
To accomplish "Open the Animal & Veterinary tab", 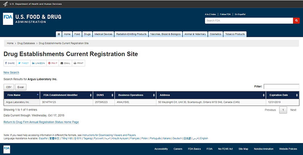I will coord(195,34).
